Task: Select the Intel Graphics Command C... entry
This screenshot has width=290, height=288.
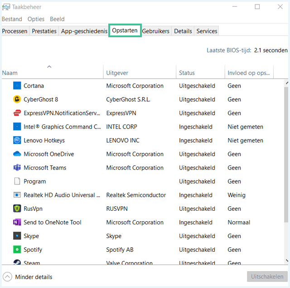Action: coord(62,127)
